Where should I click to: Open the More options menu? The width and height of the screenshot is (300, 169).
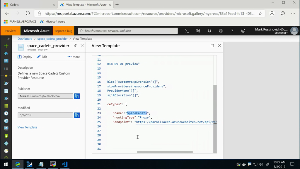click(x=74, y=57)
